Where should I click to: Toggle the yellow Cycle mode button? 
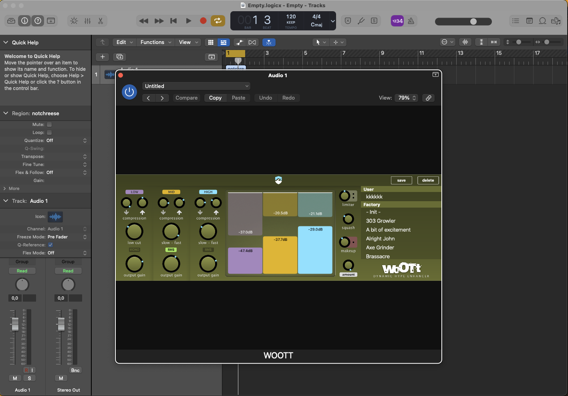point(218,21)
